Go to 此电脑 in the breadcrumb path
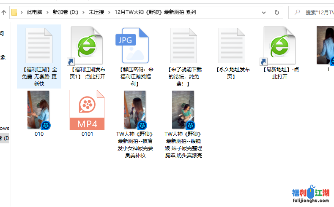 (35, 12)
